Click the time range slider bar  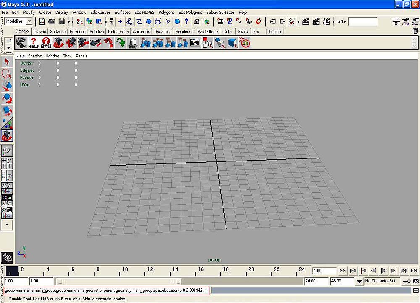point(119,281)
